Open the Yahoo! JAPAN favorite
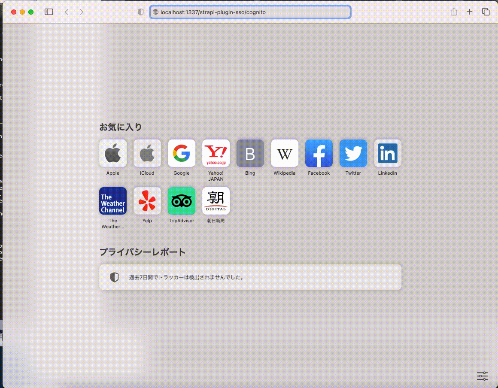The width and height of the screenshot is (498, 388). (216, 153)
